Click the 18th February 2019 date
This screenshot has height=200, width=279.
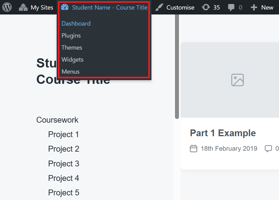pos(229,149)
